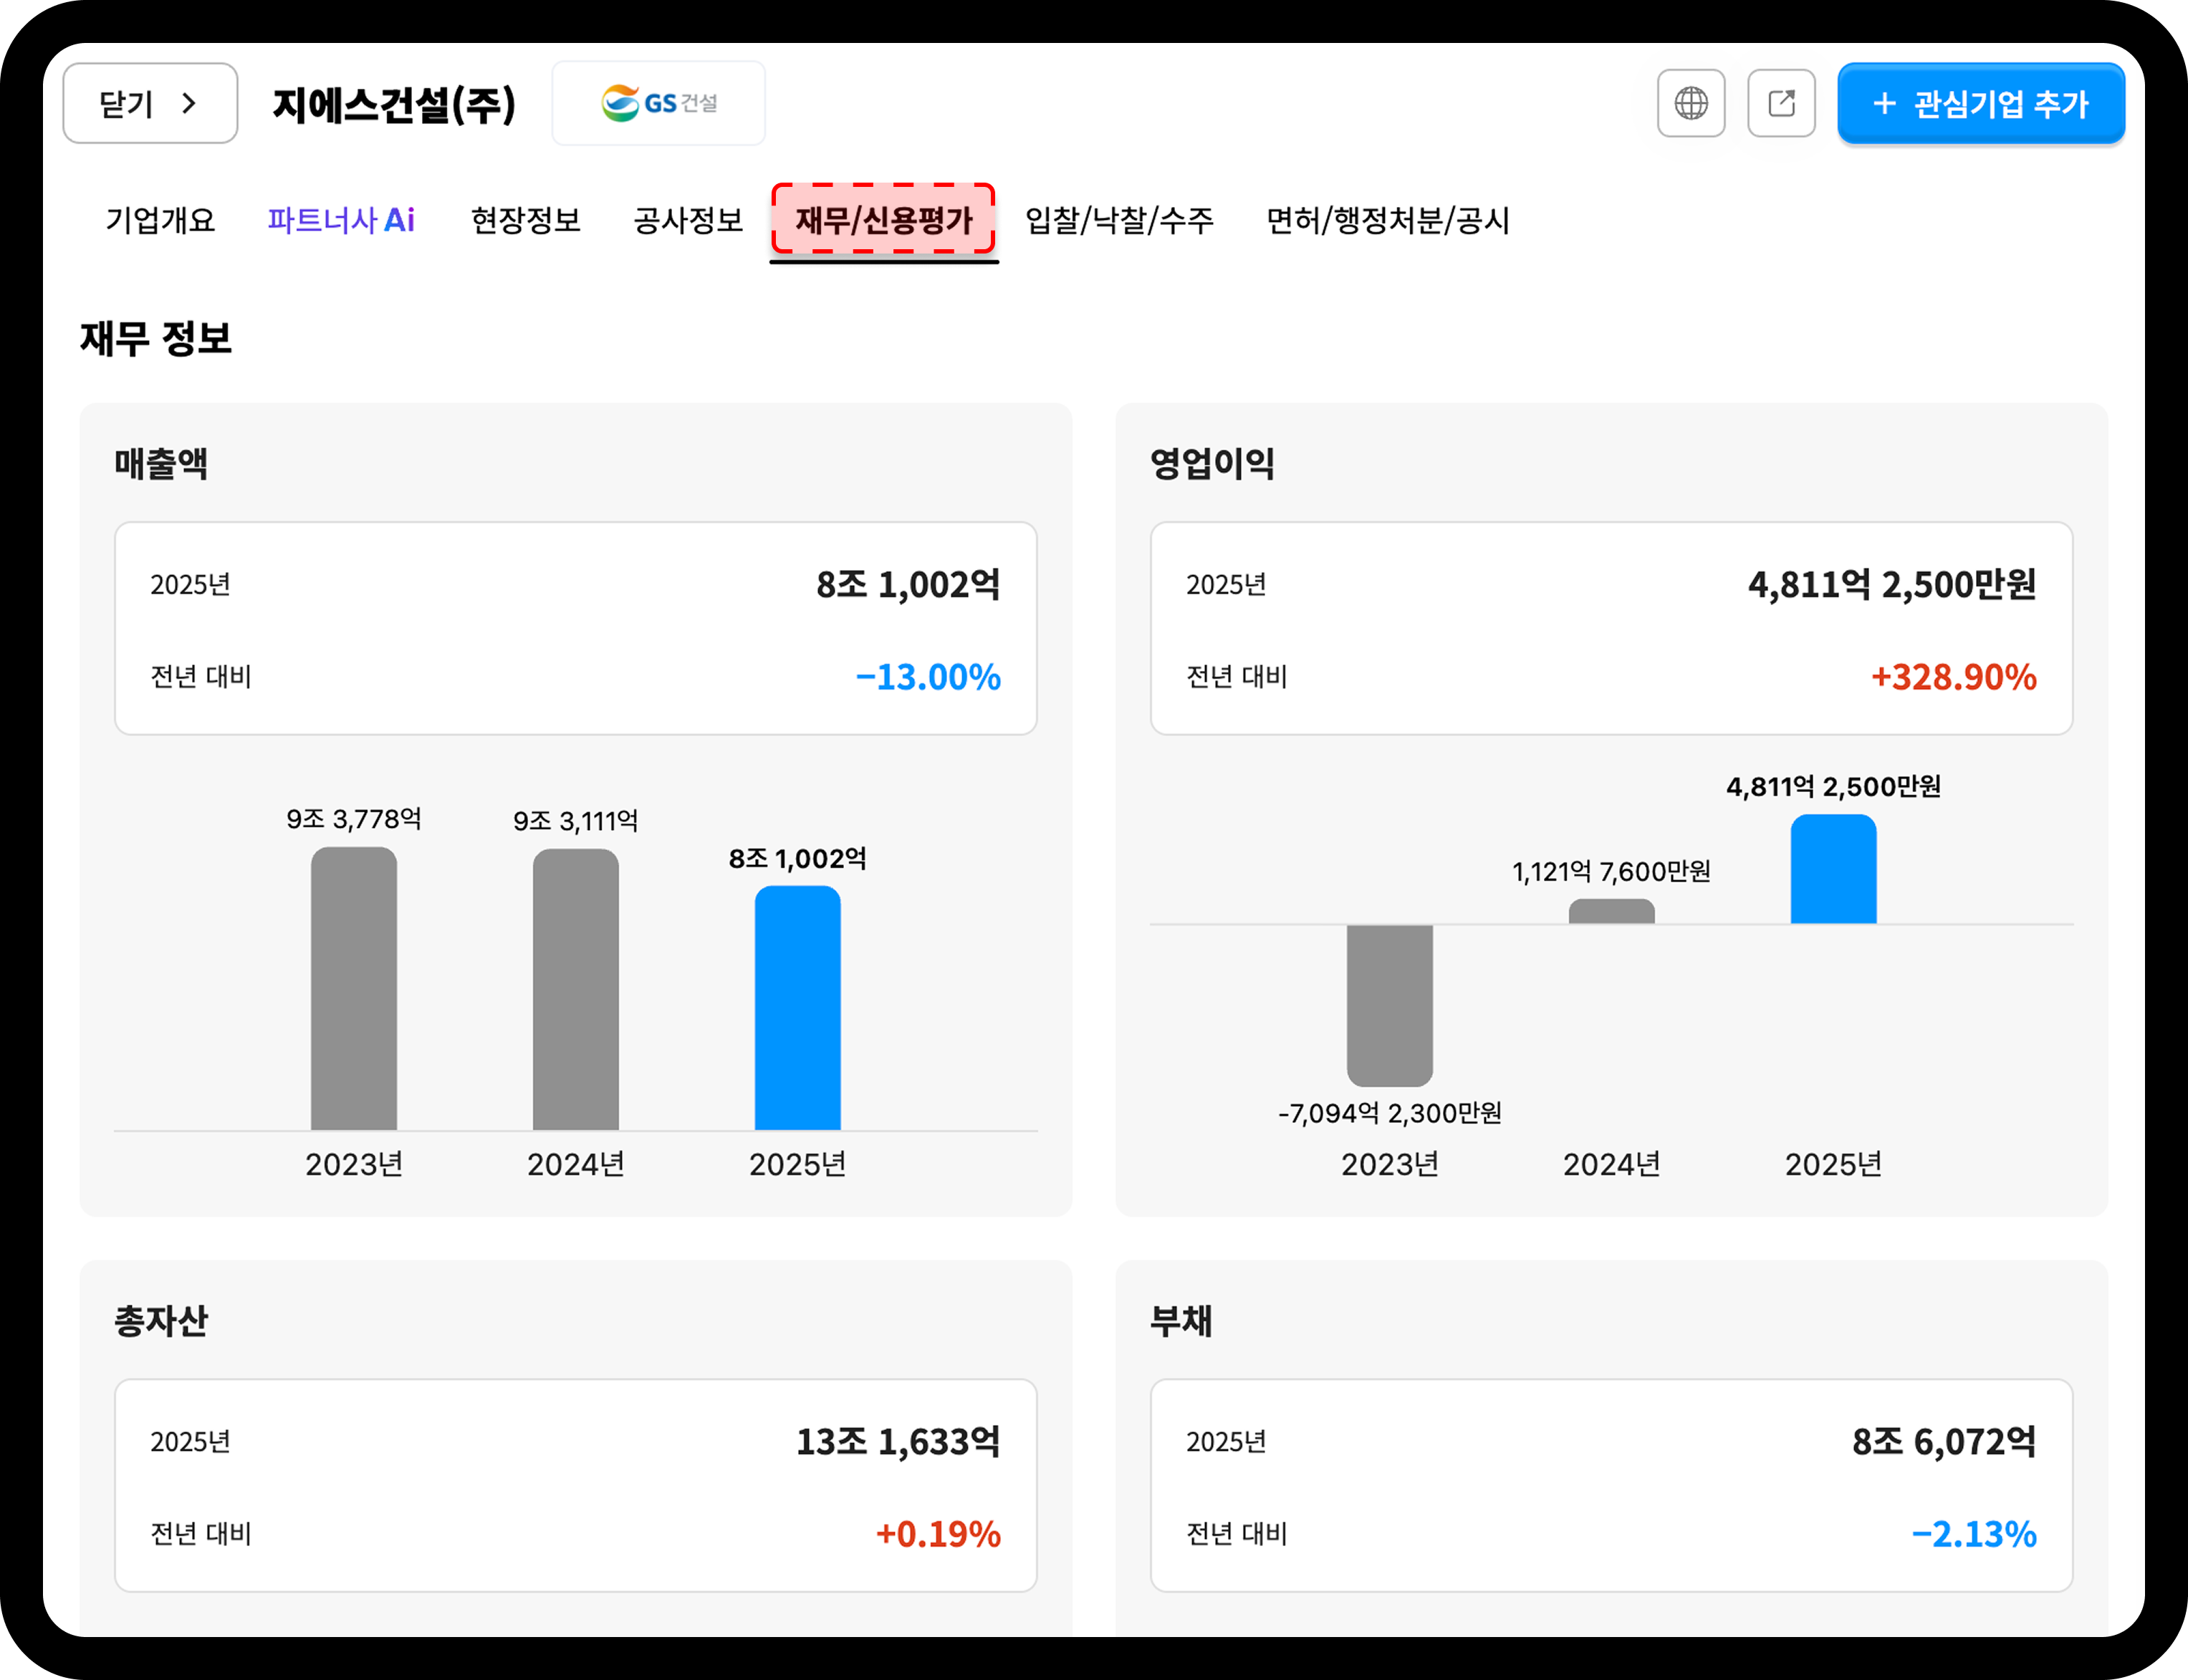
Task: Select the 재무/신용평가 tab
Action: 883,220
